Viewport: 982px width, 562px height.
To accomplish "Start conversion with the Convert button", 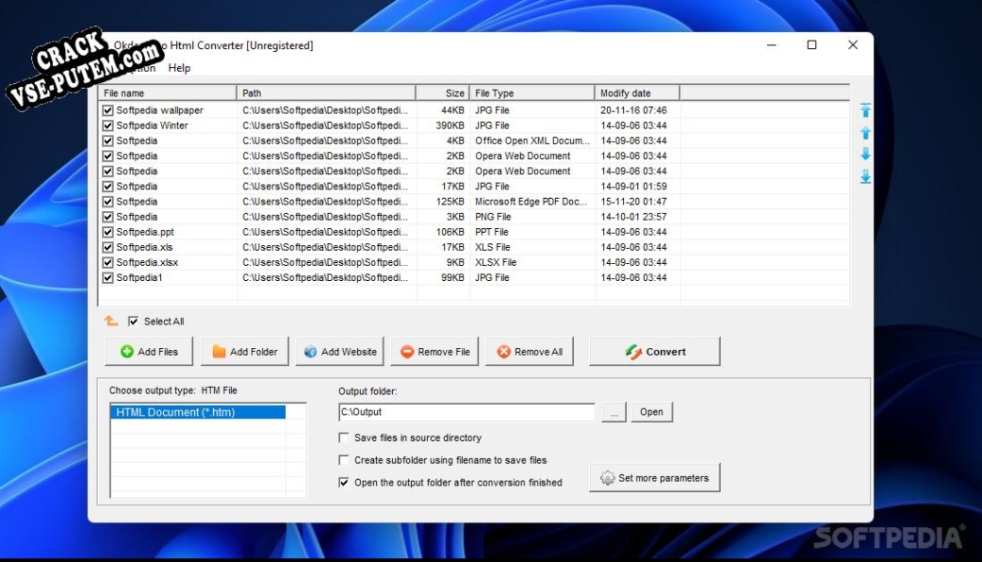I will pyautogui.click(x=654, y=352).
